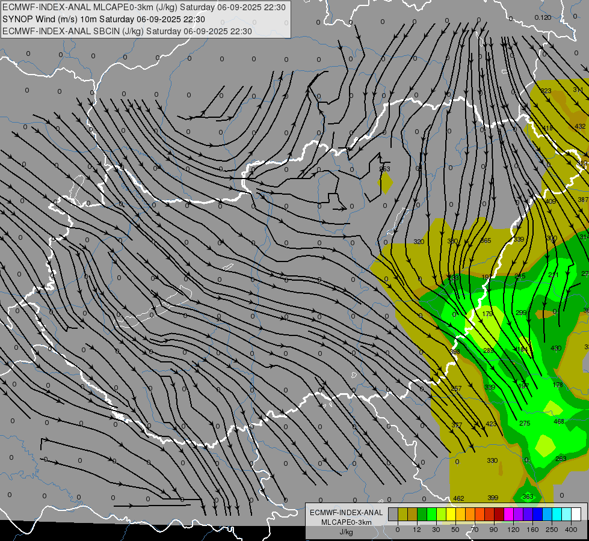Click the SBCIN header line
Viewport: 589px width, 541px height.
click(x=127, y=31)
